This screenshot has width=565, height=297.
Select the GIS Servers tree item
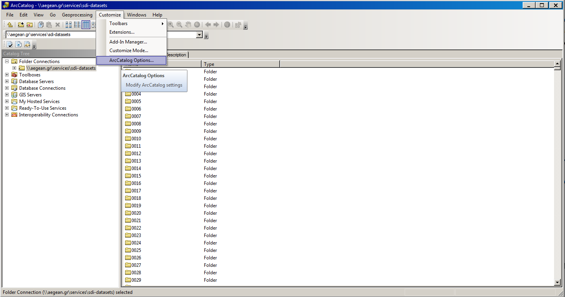coord(30,94)
